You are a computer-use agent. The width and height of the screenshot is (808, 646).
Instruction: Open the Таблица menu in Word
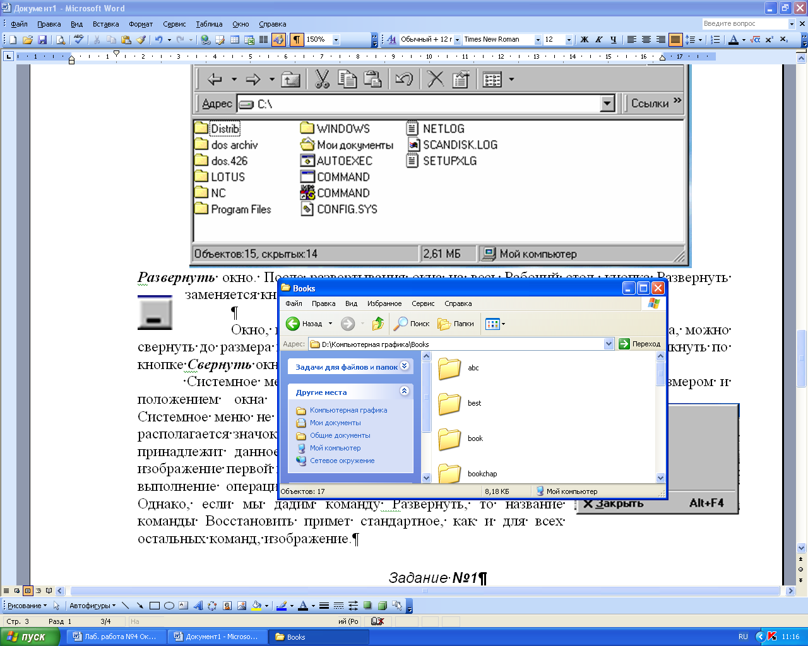(209, 24)
